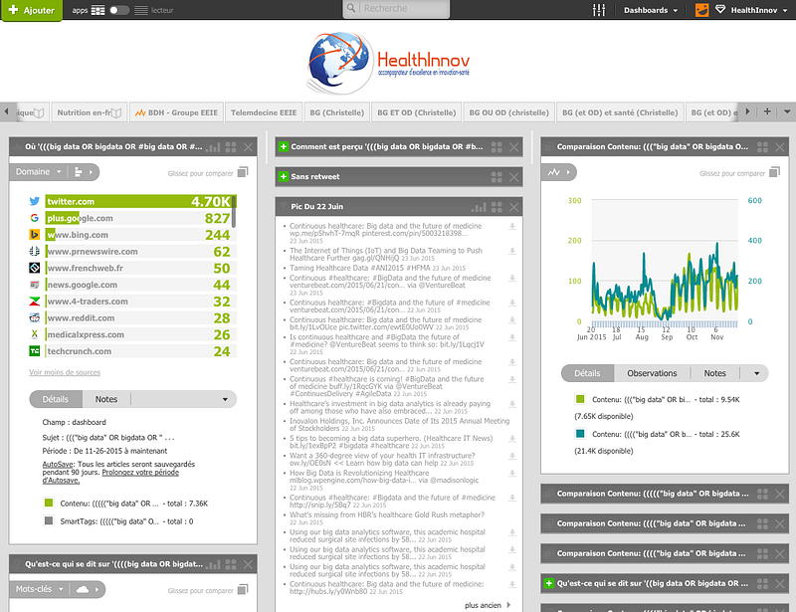Expand the Comment est perçu widget
The height and width of the screenshot is (612, 796).
284,146
